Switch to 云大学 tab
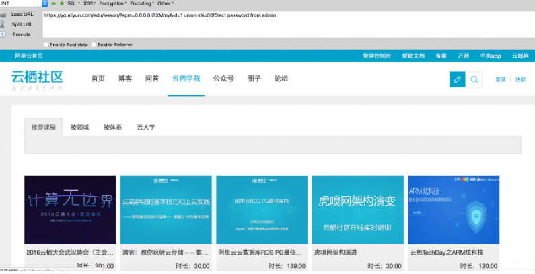535x274 pixels. click(x=145, y=128)
